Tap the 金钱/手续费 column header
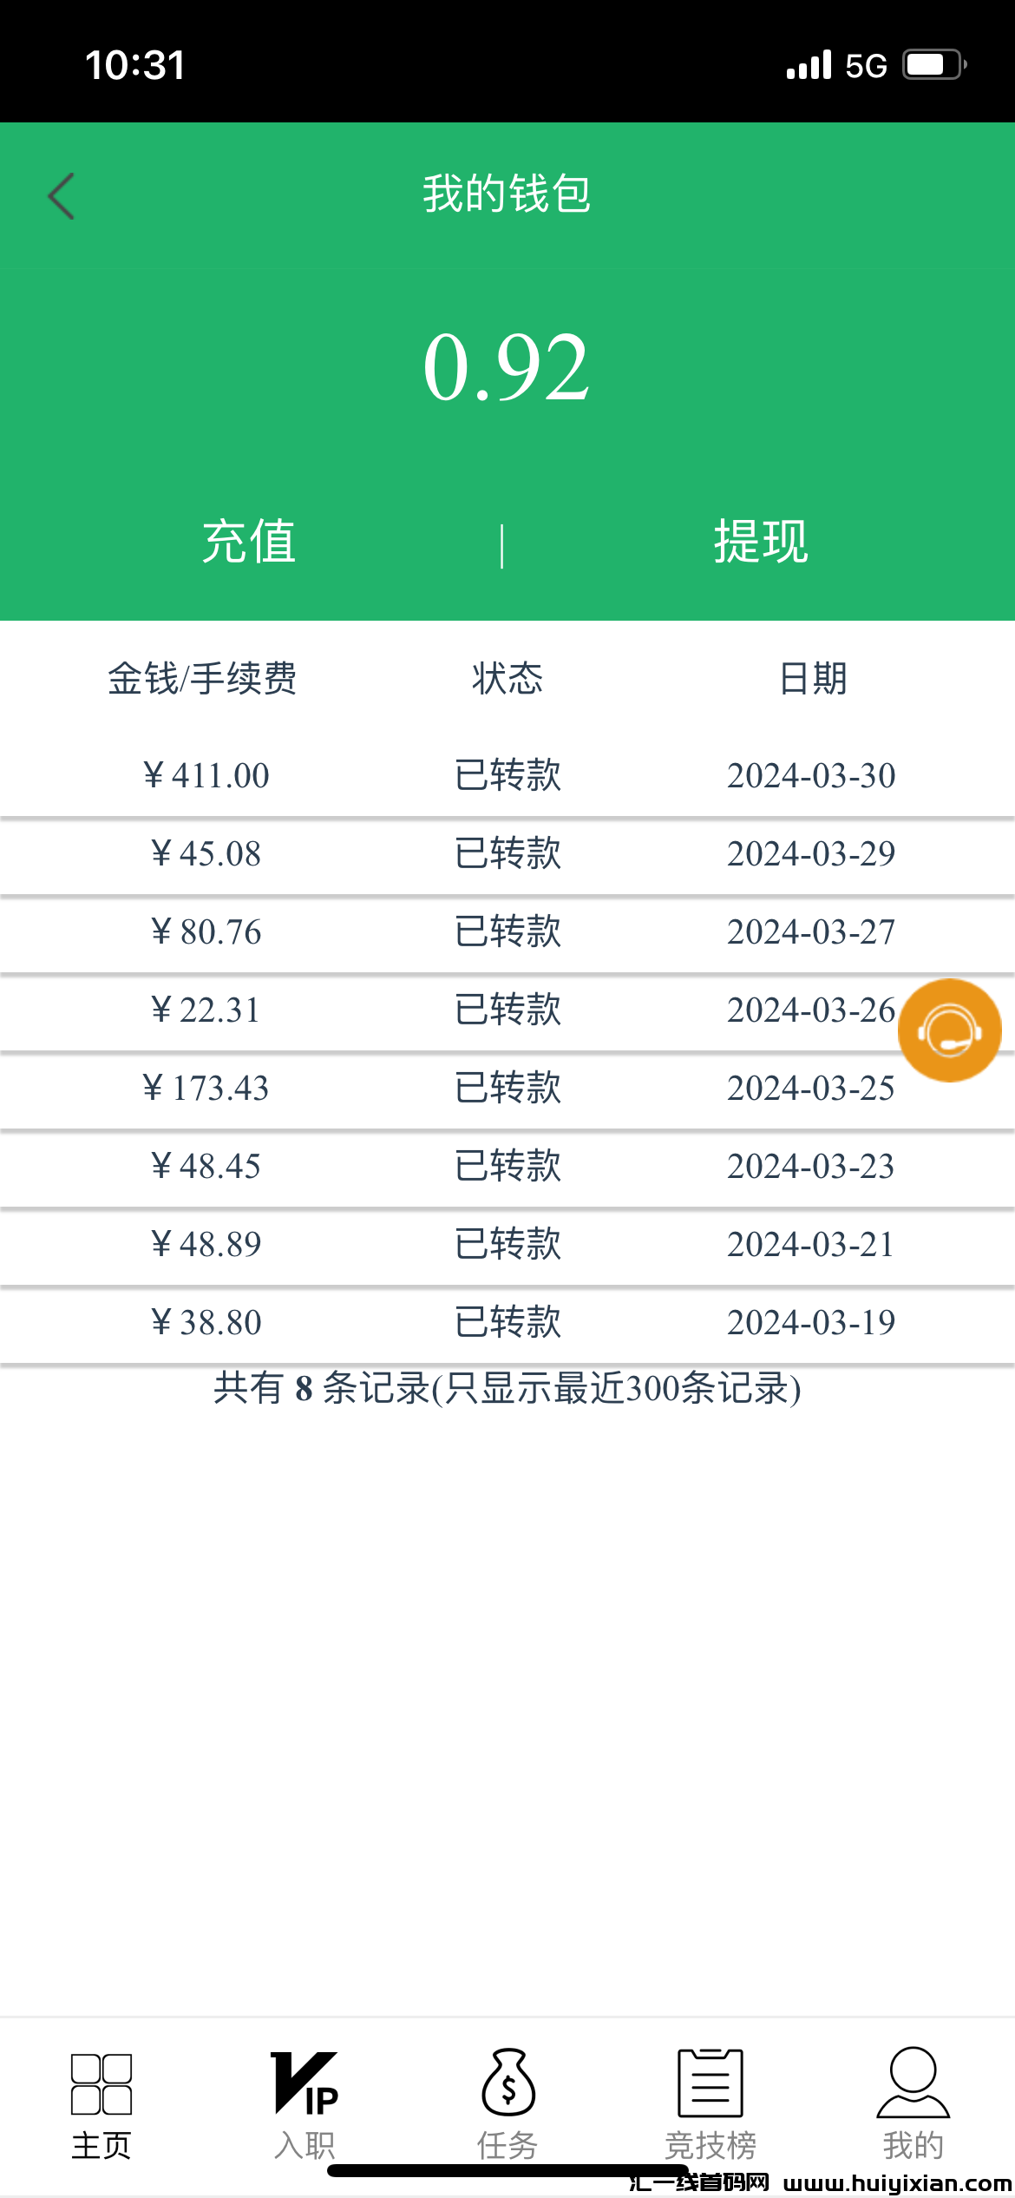The height and width of the screenshot is (2198, 1015). pyautogui.click(x=202, y=678)
